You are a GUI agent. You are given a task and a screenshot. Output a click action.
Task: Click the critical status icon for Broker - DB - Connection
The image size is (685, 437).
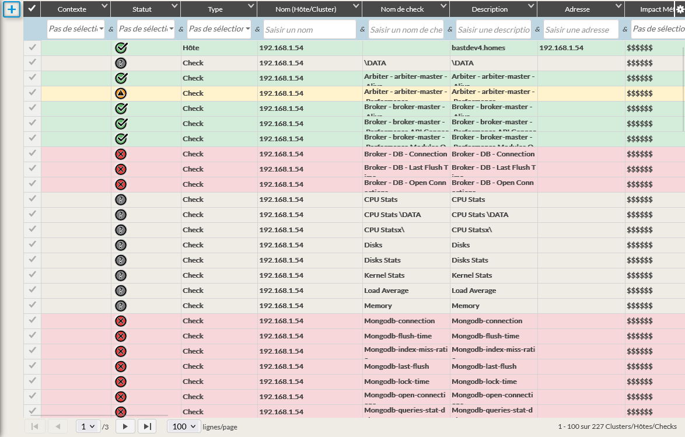[x=121, y=154]
